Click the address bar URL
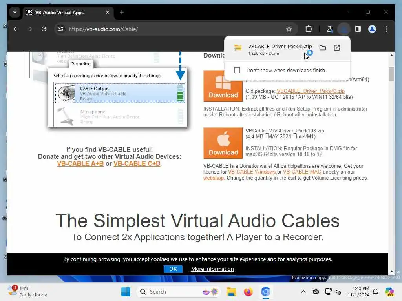 click(x=103, y=29)
